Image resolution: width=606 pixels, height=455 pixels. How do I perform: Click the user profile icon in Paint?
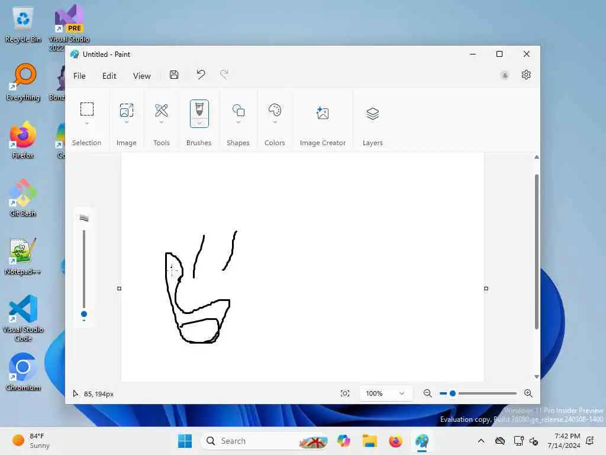point(504,75)
